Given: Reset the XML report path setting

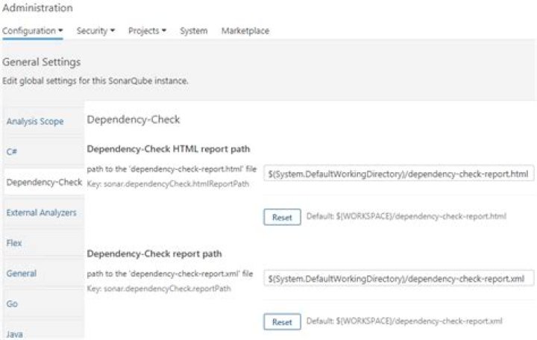Looking at the screenshot, I should (x=282, y=322).
